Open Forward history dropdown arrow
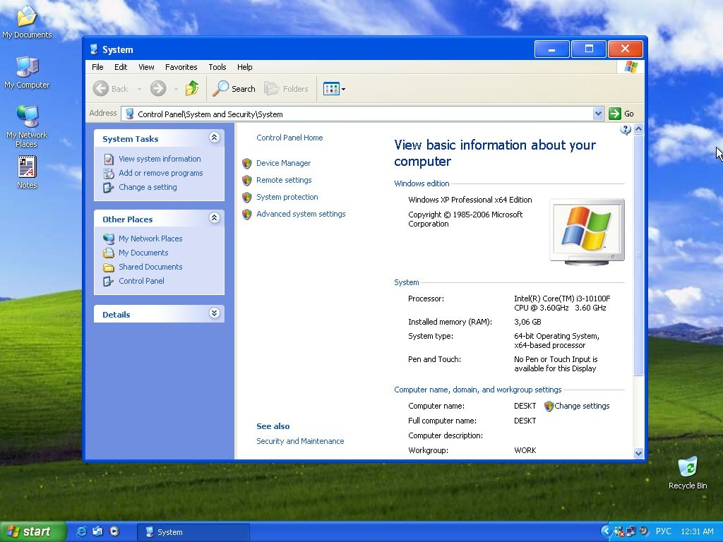This screenshot has height=542, width=723. tap(176, 89)
